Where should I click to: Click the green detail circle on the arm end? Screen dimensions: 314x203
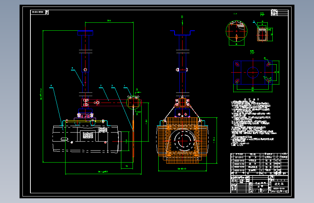(133, 103)
